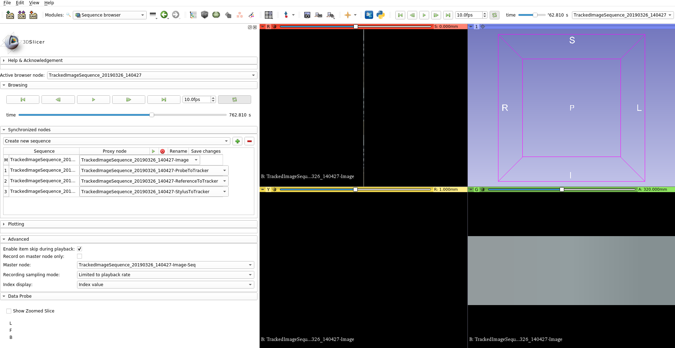Enable Record on master node only
This screenshot has height=348, width=675.
tap(79, 256)
